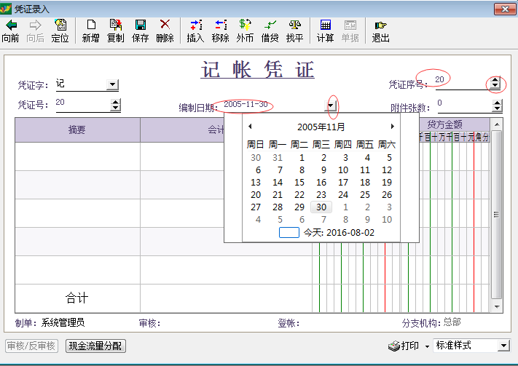Screen dimensions: 518x366
Task: Click the 凭证号 number spinner
Action: pos(115,106)
